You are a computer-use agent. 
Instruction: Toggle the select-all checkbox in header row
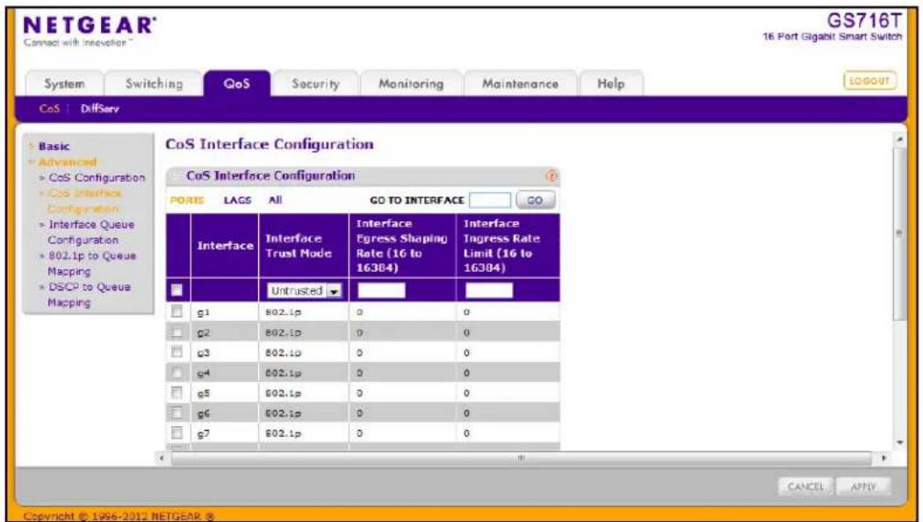[177, 290]
